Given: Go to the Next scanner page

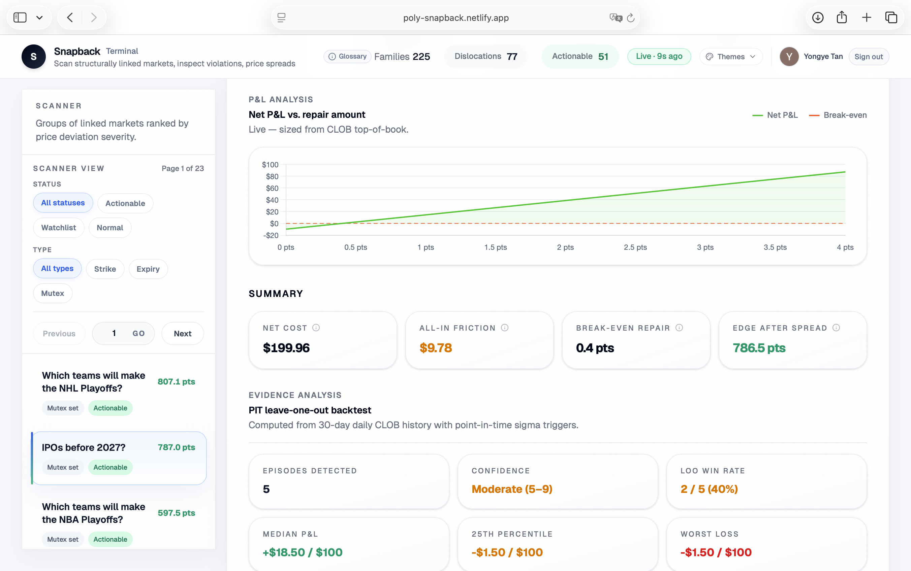Looking at the screenshot, I should click(183, 333).
